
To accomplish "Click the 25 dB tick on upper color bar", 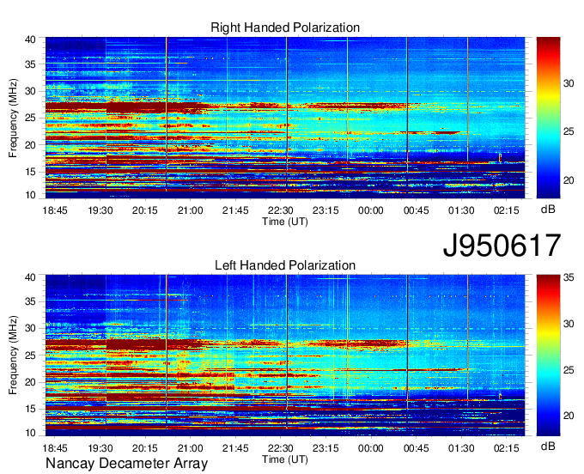I will coord(569,132).
